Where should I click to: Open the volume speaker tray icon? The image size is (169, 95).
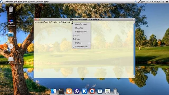[x=163, y=2]
